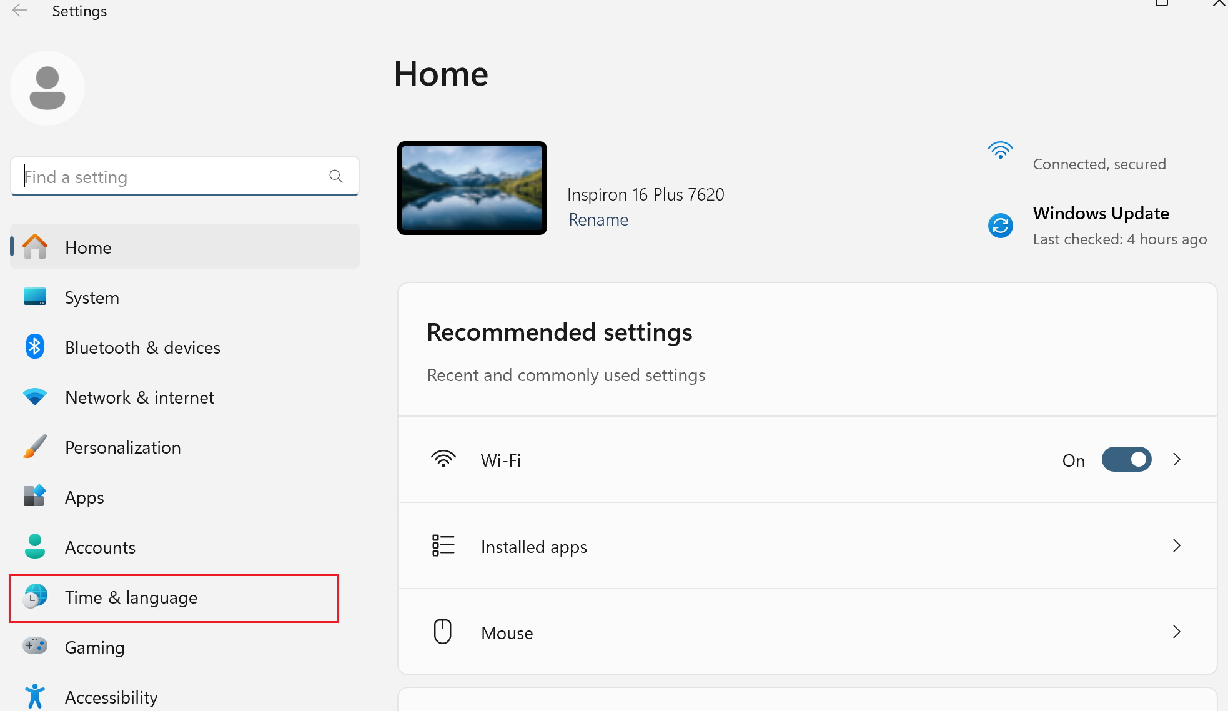The image size is (1228, 711).
Task: Open the user account profile picture
Action: point(47,87)
